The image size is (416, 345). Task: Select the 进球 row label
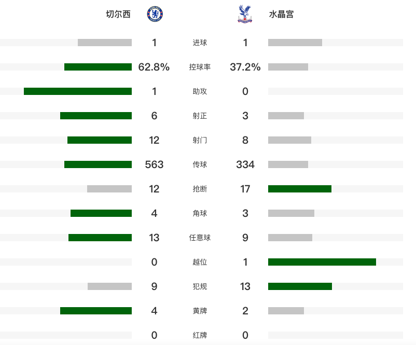[x=200, y=43]
